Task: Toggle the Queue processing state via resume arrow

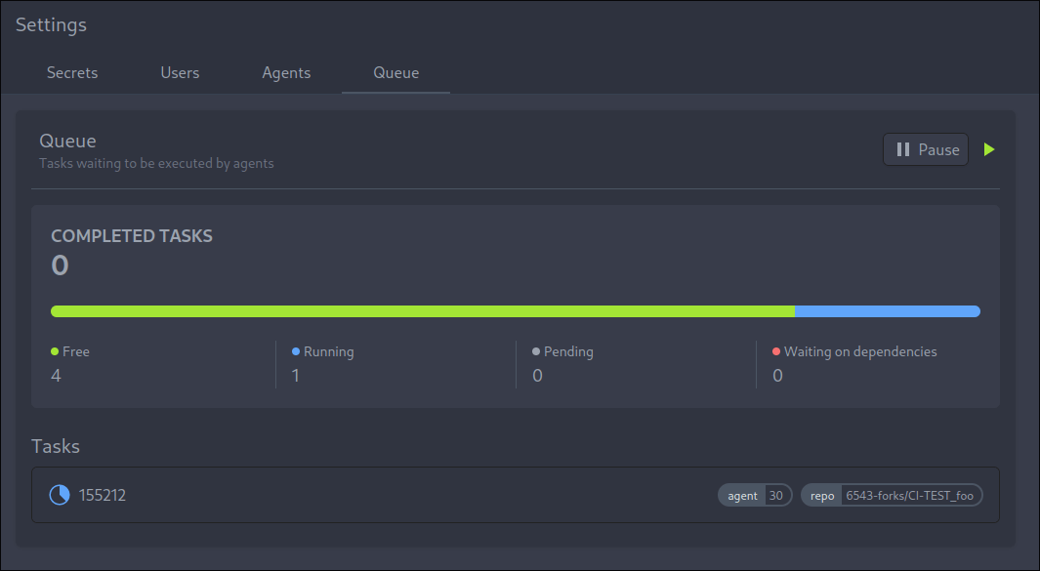Action: pyautogui.click(x=988, y=148)
